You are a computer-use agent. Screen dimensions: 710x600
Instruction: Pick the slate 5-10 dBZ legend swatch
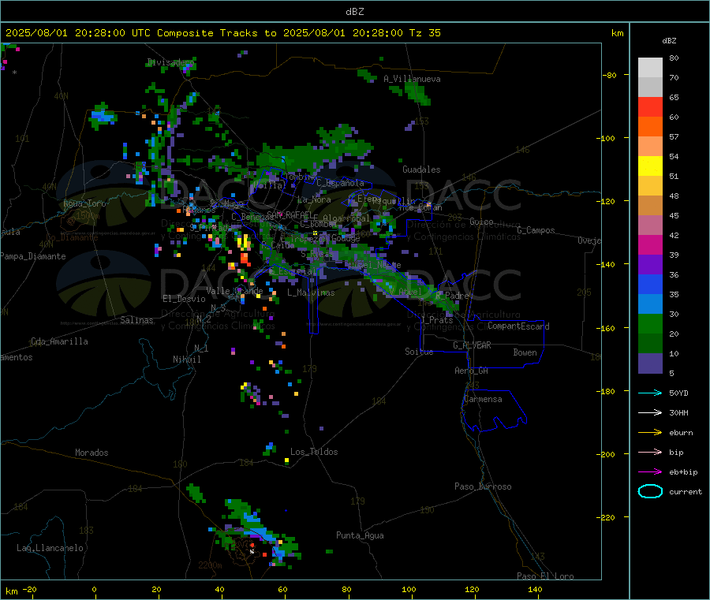point(650,363)
